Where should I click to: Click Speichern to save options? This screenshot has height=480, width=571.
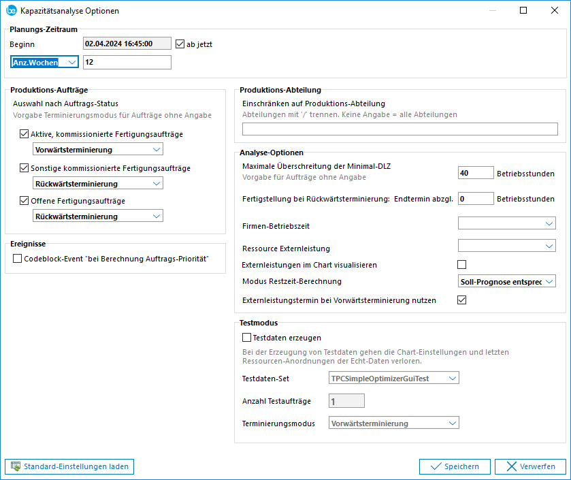click(x=454, y=466)
